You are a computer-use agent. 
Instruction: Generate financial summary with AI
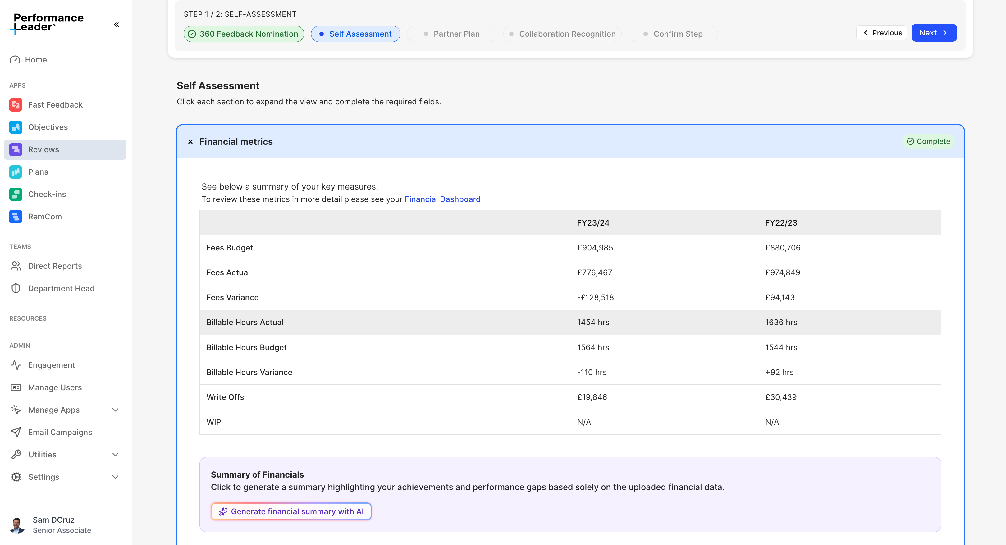click(291, 511)
